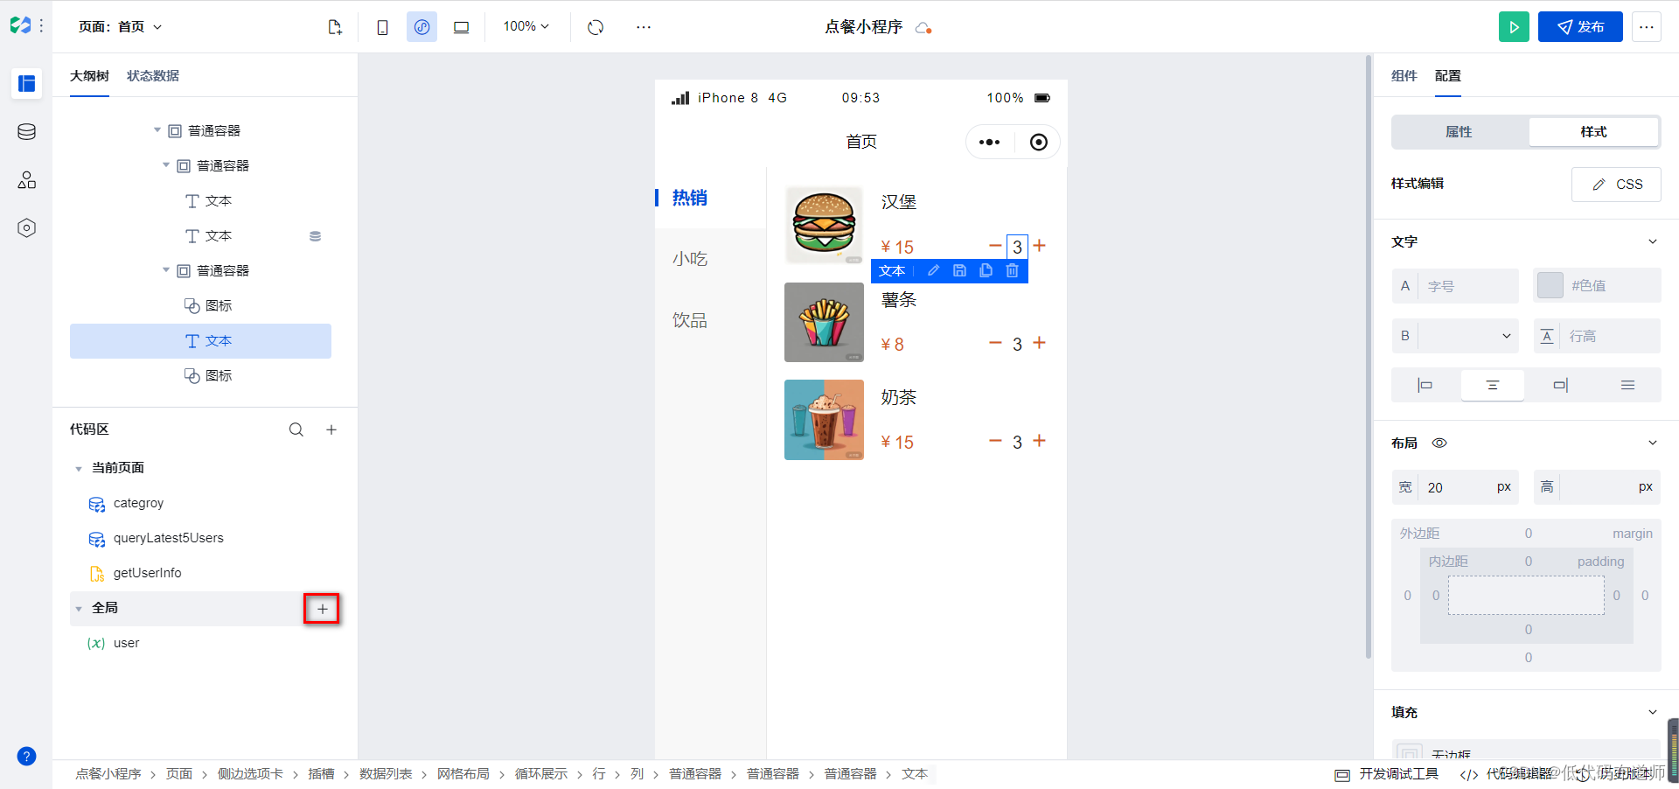Collapse the 文字 section

[x=1653, y=242]
